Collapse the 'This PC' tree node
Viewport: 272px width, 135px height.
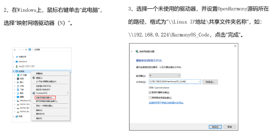point(14,71)
